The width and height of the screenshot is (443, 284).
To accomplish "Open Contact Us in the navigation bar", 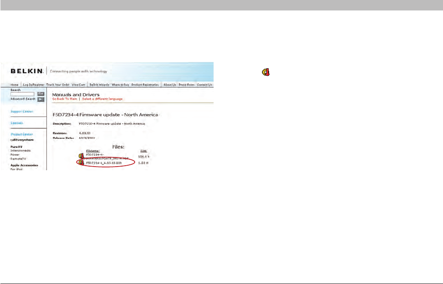I will 204,85.
